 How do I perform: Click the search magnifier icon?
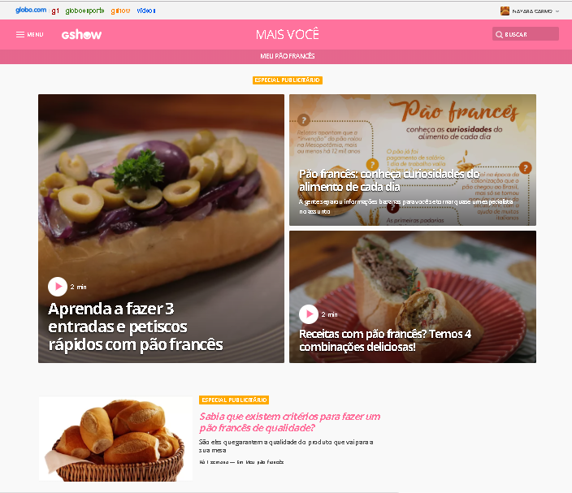[x=499, y=34]
